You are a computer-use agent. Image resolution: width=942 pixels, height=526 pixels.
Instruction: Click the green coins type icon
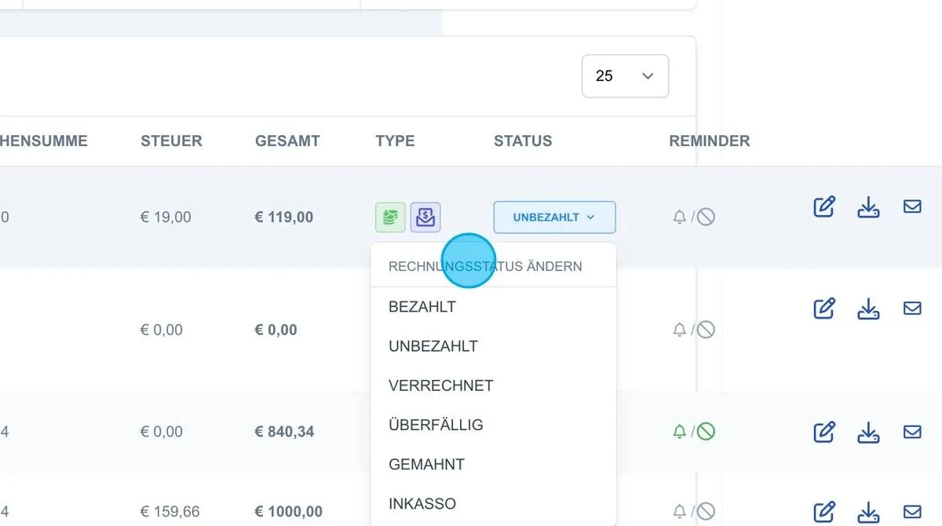click(x=390, y=217)
